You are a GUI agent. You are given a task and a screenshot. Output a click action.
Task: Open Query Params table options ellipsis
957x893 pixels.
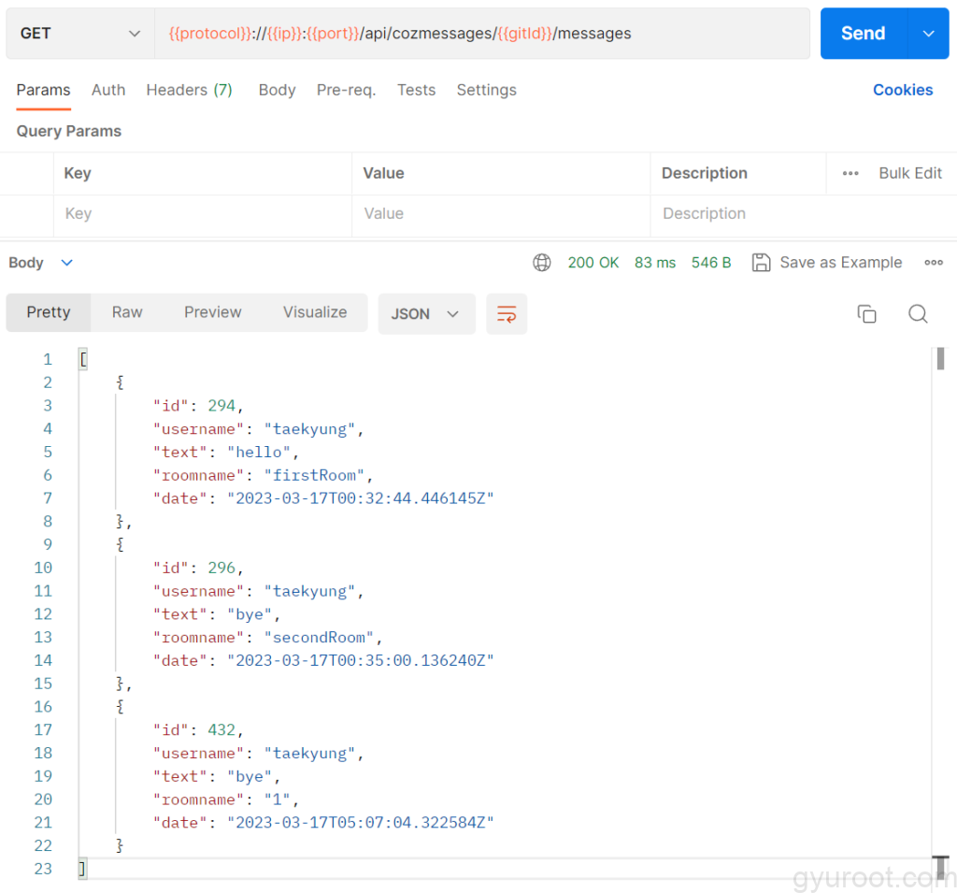pyautogui.click(x=850, y=173)
